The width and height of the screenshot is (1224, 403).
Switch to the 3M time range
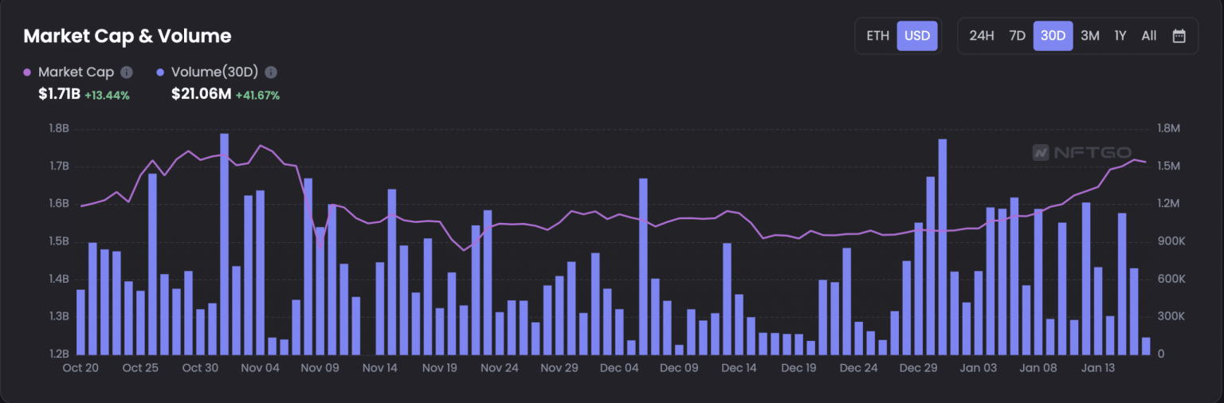(x=1089, y=36)
